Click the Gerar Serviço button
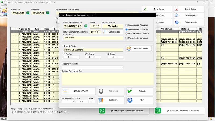The height and width of the screenshot is (121, 215). click(x=78, y=91)
